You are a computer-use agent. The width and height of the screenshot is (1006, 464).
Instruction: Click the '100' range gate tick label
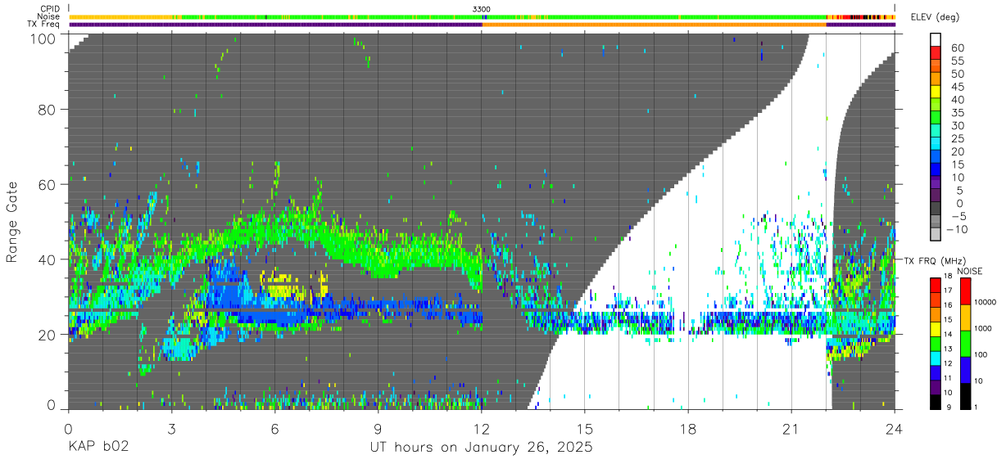44,38
